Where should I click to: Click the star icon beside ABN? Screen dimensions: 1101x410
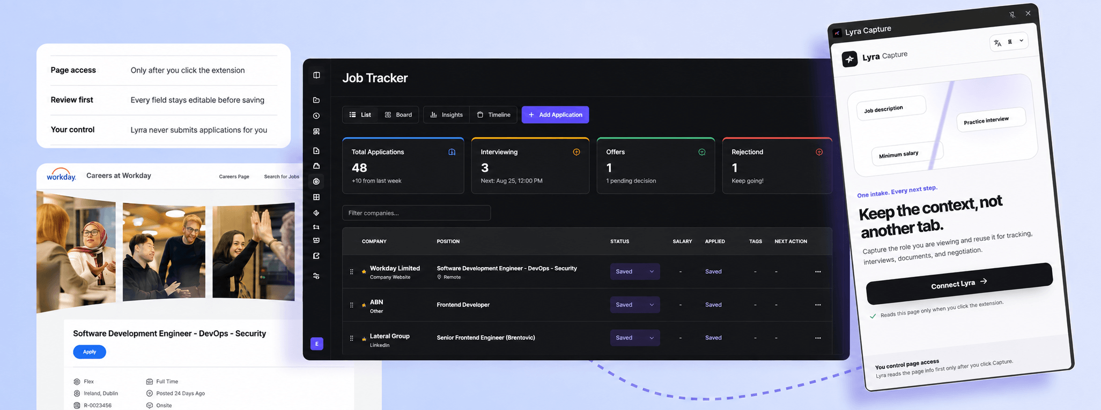pyautogui.click(x=364, y=305)
